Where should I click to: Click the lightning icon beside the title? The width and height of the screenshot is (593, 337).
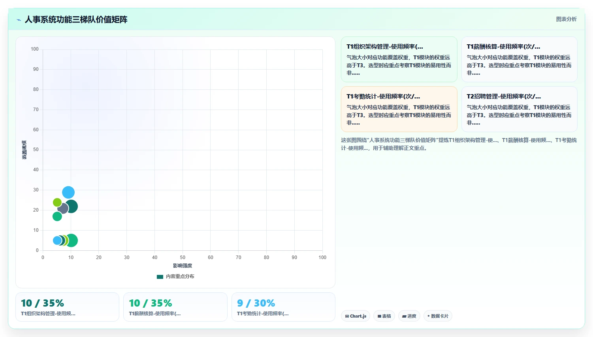(x=19, y=20)
